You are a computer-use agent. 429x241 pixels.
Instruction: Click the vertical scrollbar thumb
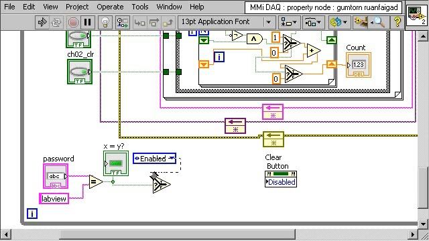point(423,187)
